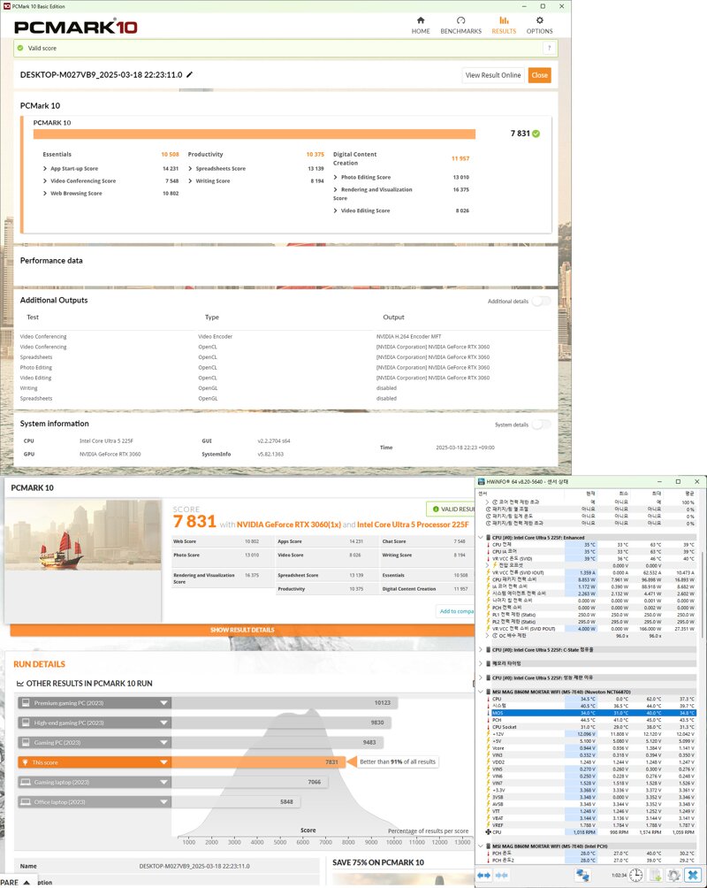This screenshot has height=888, width=707.
Task: Open Gaming PC (2023) dropdown
Action: [163, 742]
